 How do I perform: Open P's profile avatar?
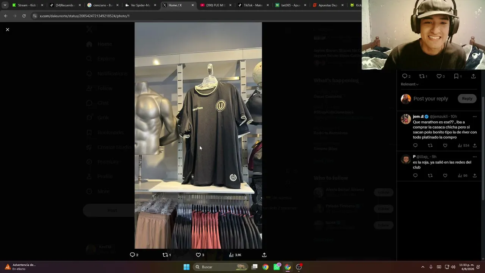[x=406, y=159]
